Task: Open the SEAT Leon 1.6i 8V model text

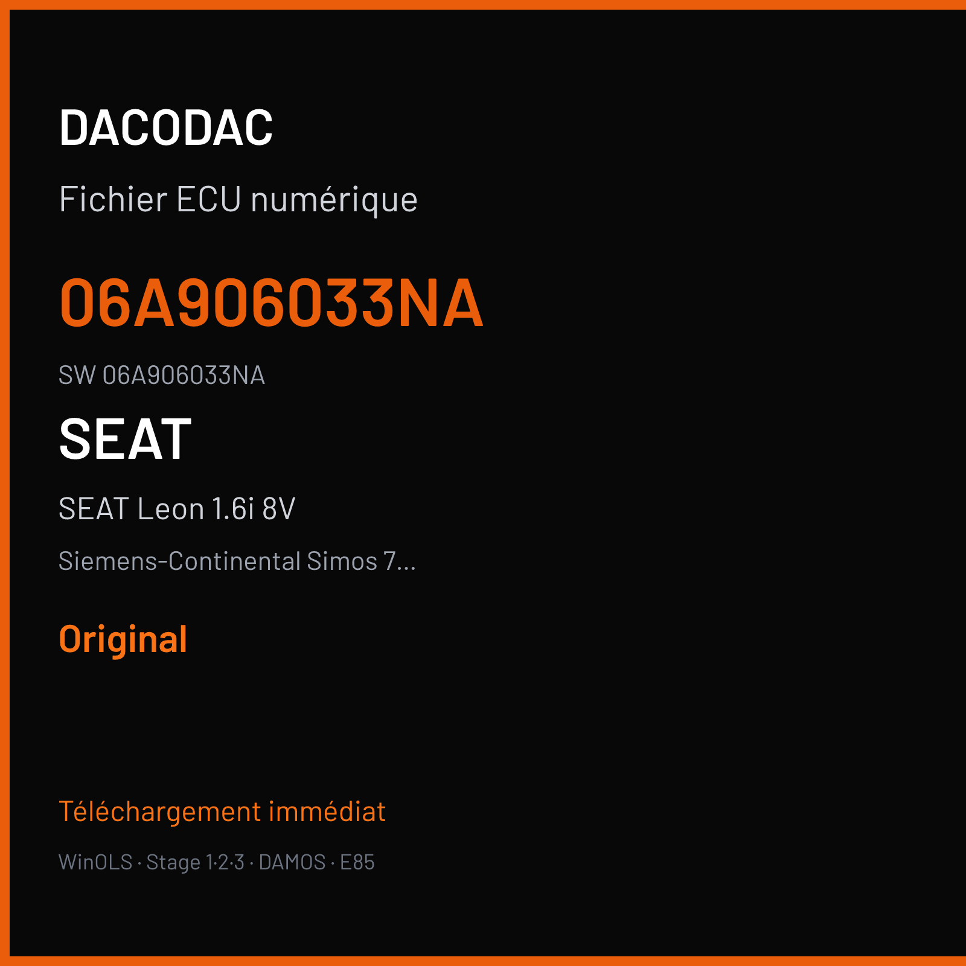Action: coord(177,508)
